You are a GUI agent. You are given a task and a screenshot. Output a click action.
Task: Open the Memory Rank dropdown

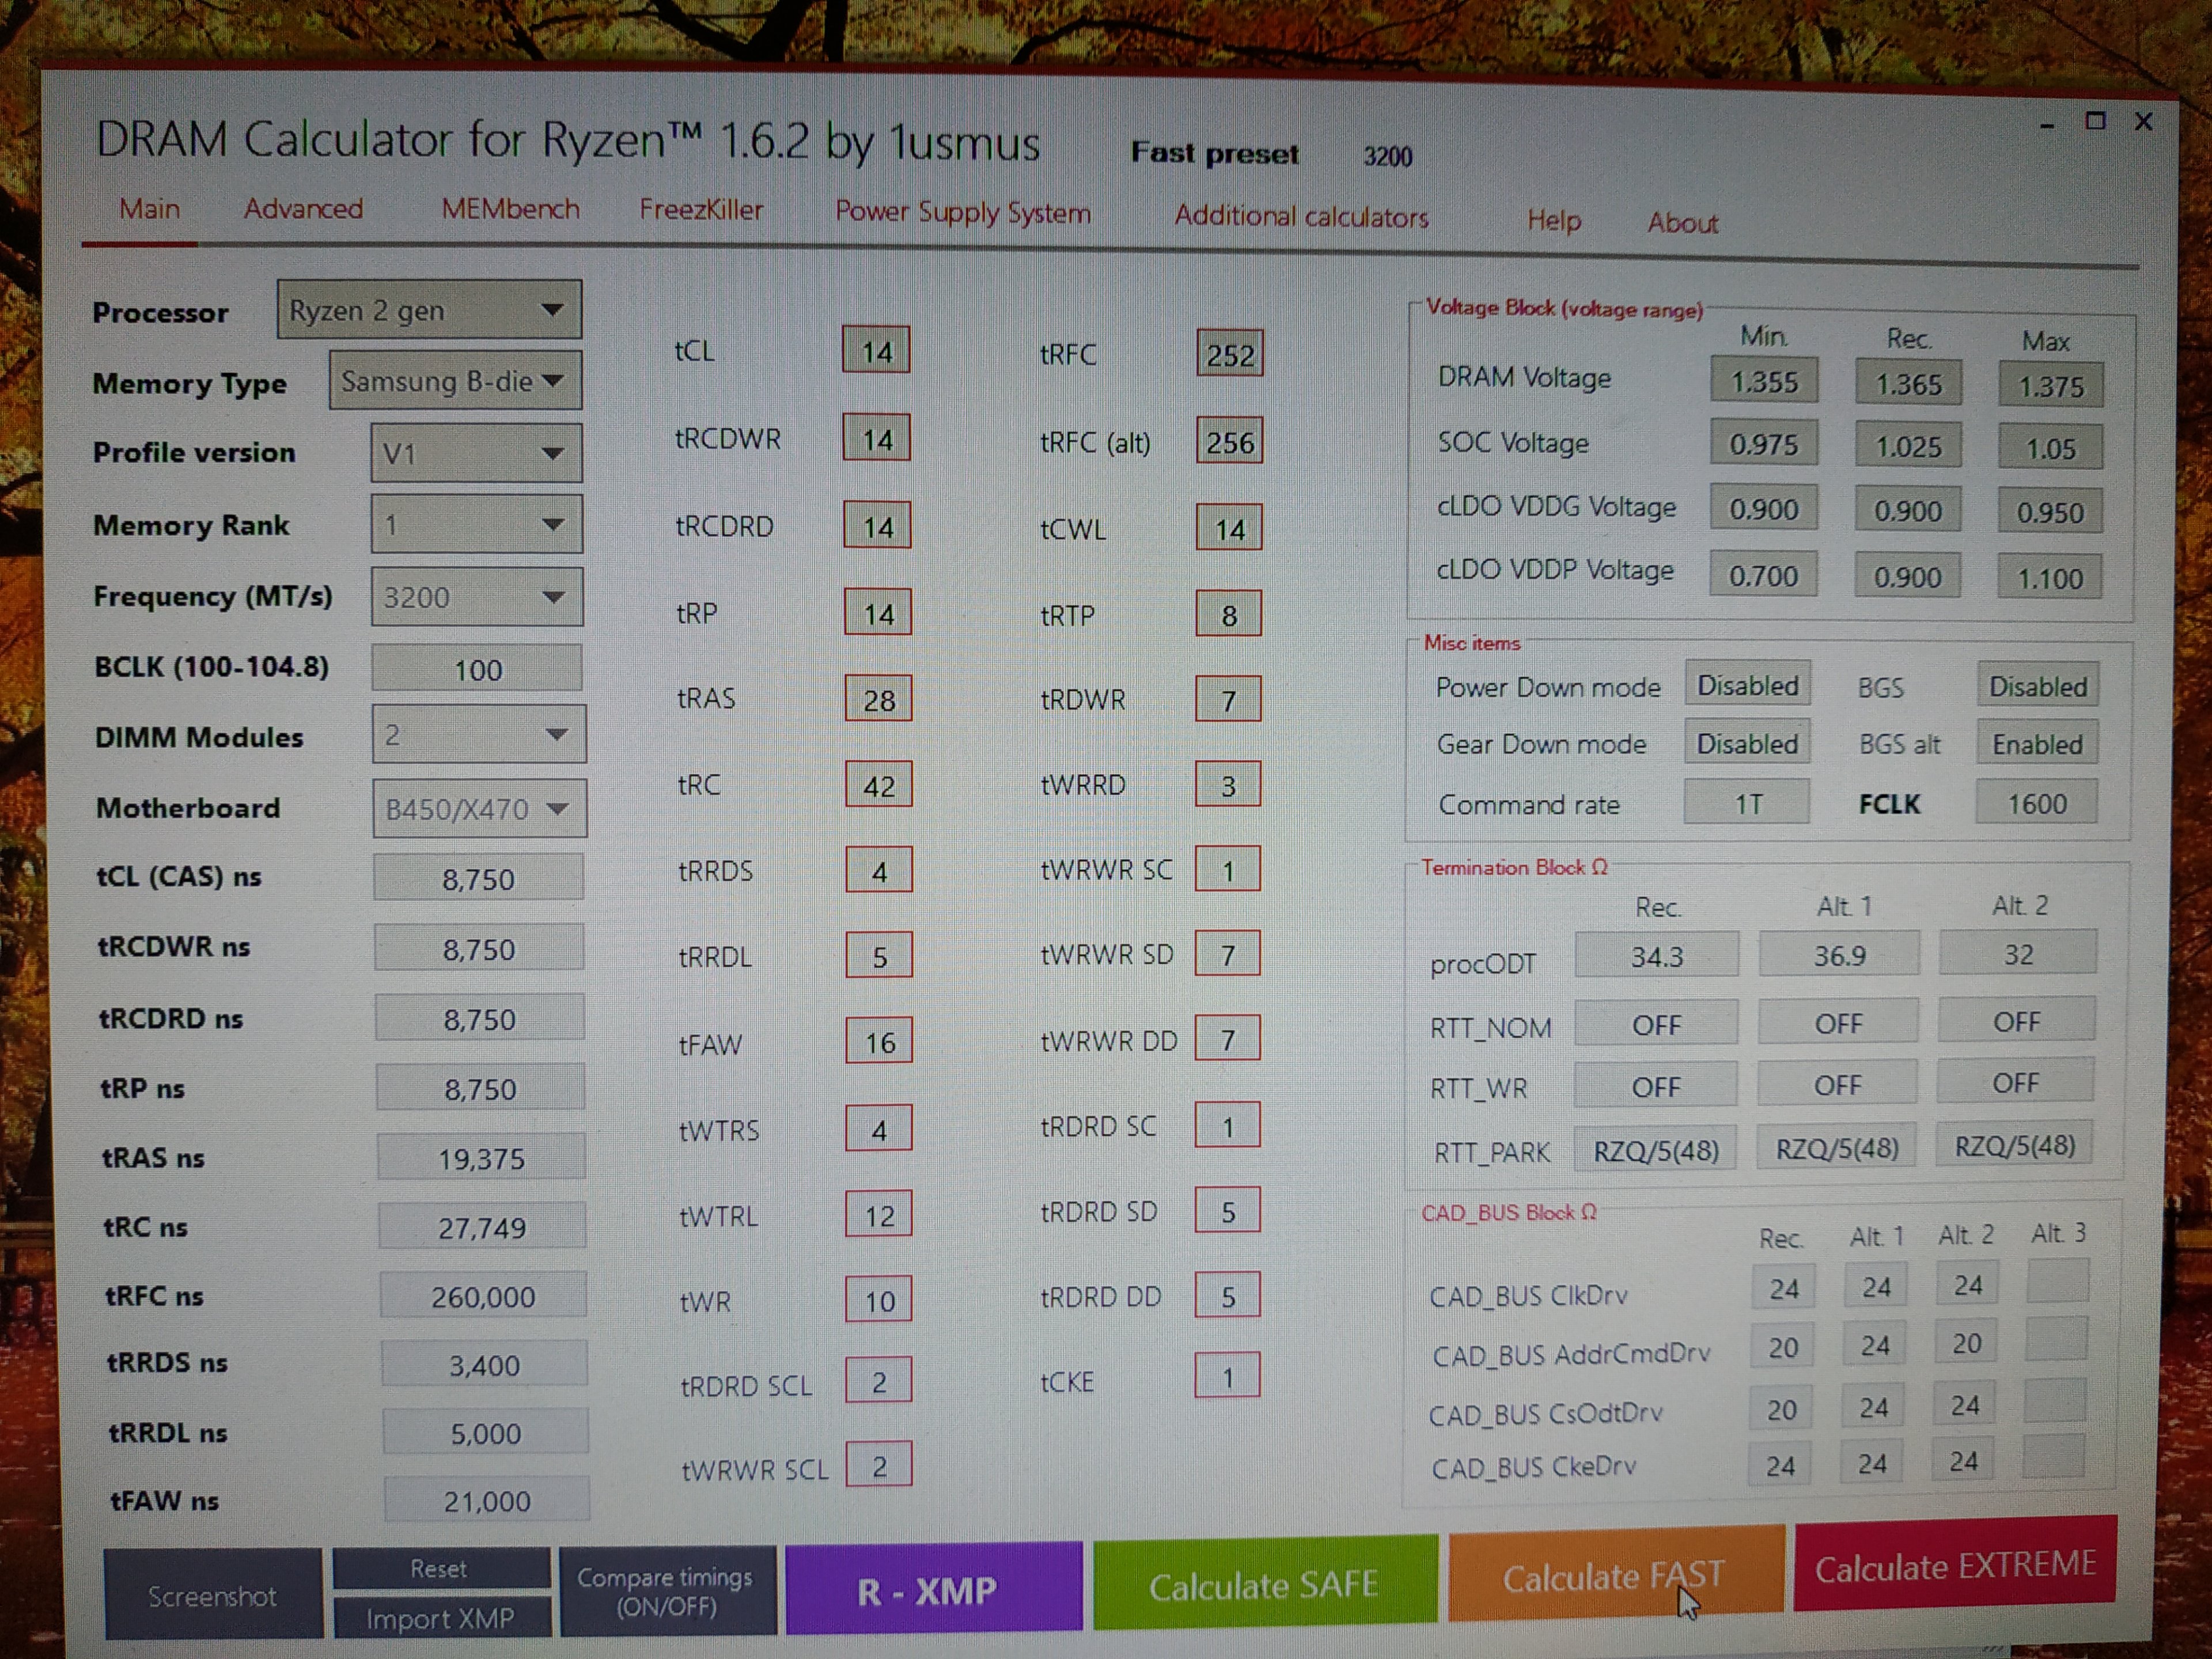pos(476,524)
